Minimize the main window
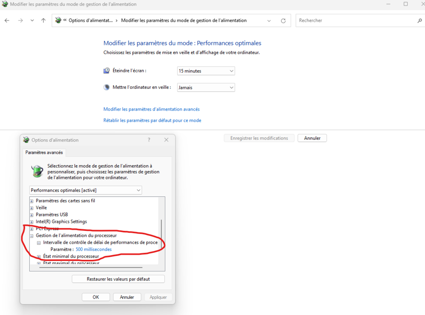Screen dimensions: 425x315 click(388, 4)
